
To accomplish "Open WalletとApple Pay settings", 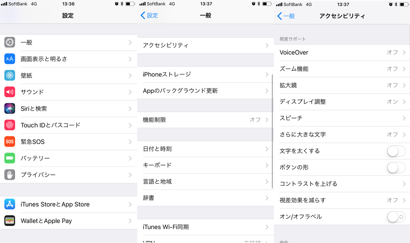I will 69,221.
